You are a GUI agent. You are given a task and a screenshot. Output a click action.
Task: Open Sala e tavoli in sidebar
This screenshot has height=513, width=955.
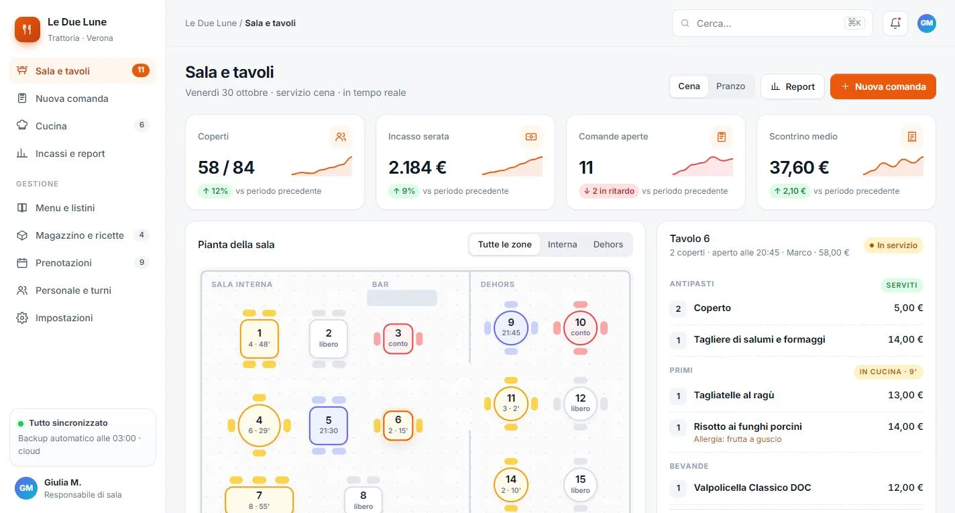click(82, 71)
